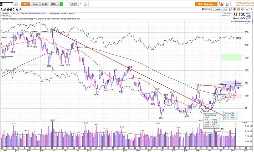This screenshot has width=254, height=152.
Task: Click the 122.43 high price label
Action: 129,67
